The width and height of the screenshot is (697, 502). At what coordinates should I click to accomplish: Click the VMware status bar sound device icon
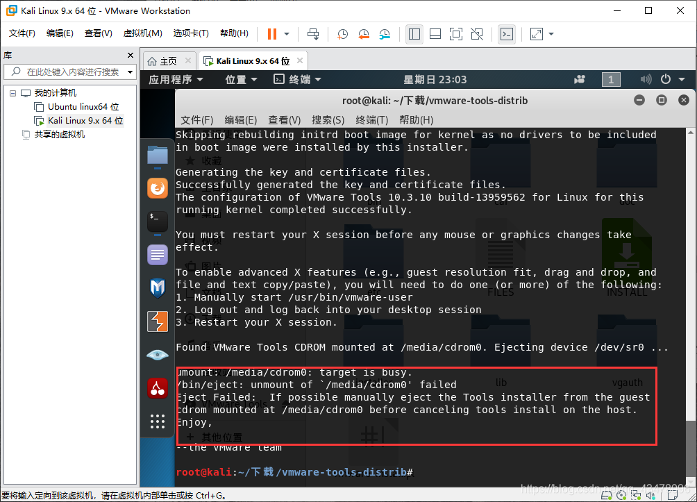coord(650,495)
